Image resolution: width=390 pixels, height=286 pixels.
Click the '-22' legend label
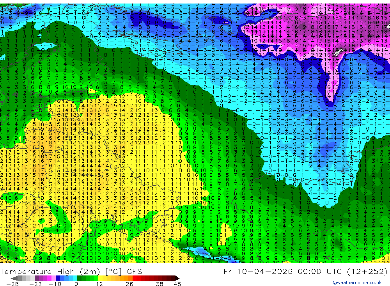(x=35, y=284)
